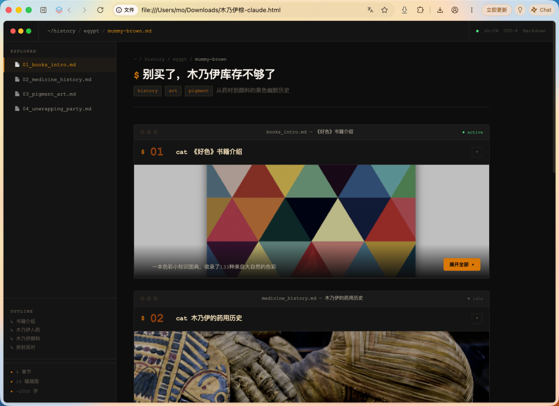Toggle the browser sidebar panel icon

click(x=43, y=10)
